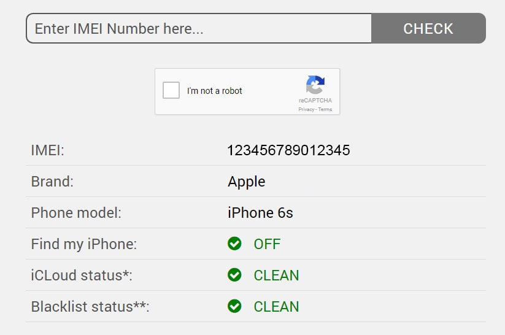Click the Apple brand value

coord(247,182)
